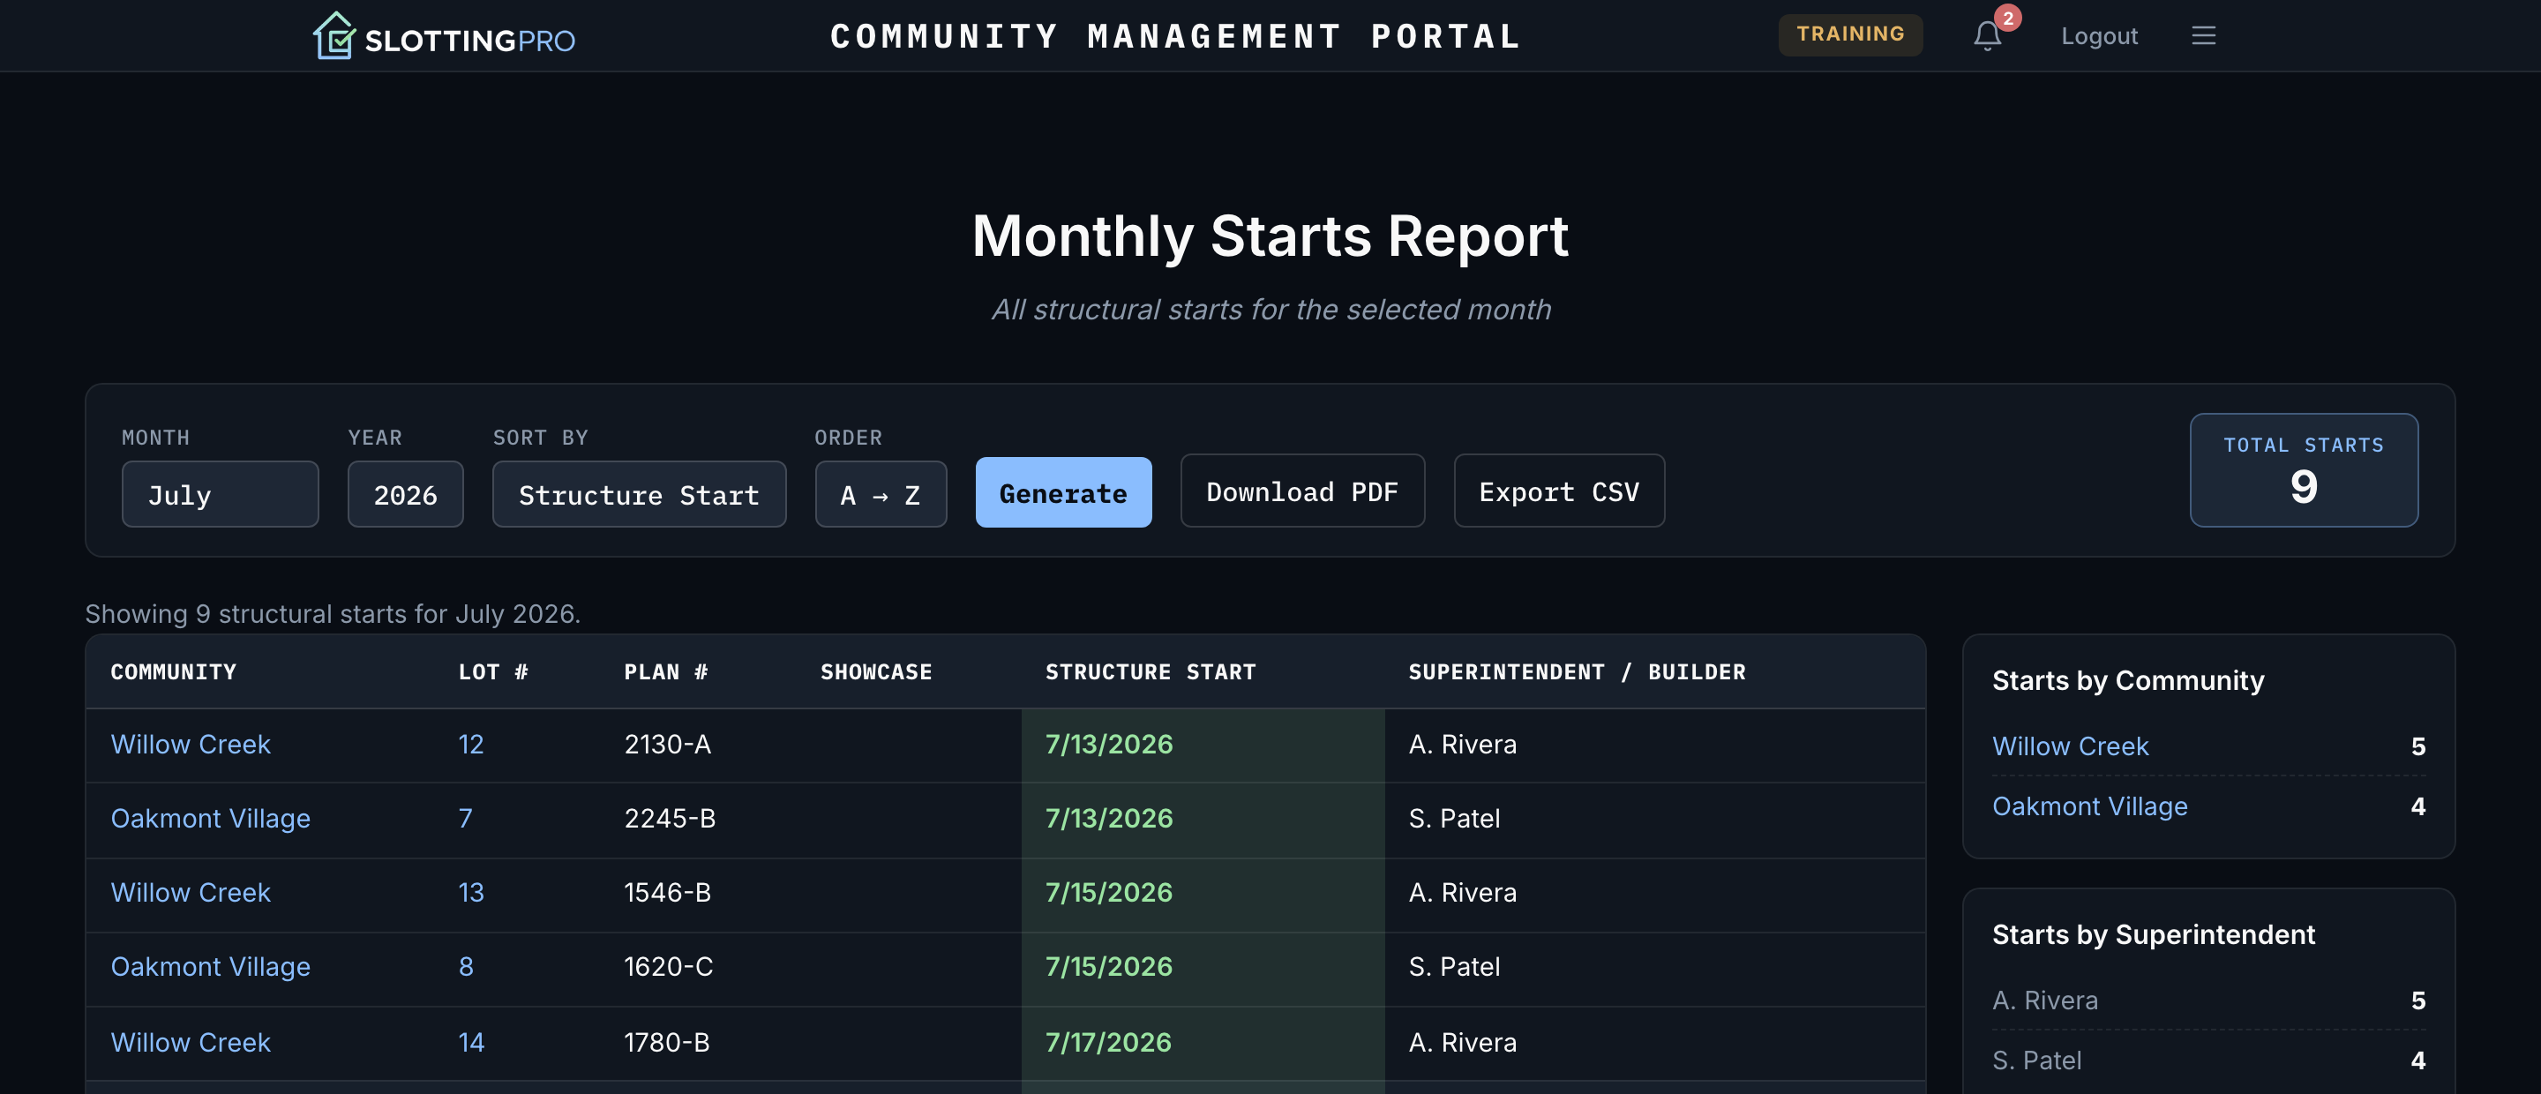Open Oakmont Village link in lot 8 row
2541x1094 pixels.
[210, 966]
